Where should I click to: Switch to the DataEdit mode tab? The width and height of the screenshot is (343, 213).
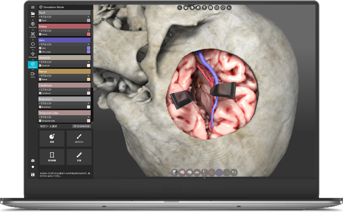33,35
